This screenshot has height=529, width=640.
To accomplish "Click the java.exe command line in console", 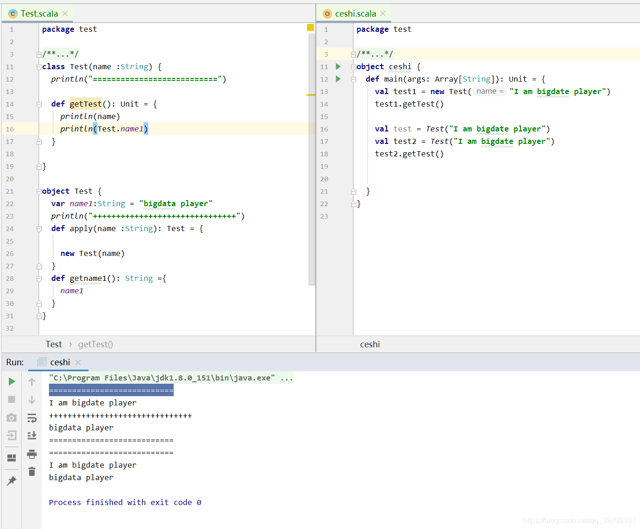I will pyautogui.click(x=171, y=378).
